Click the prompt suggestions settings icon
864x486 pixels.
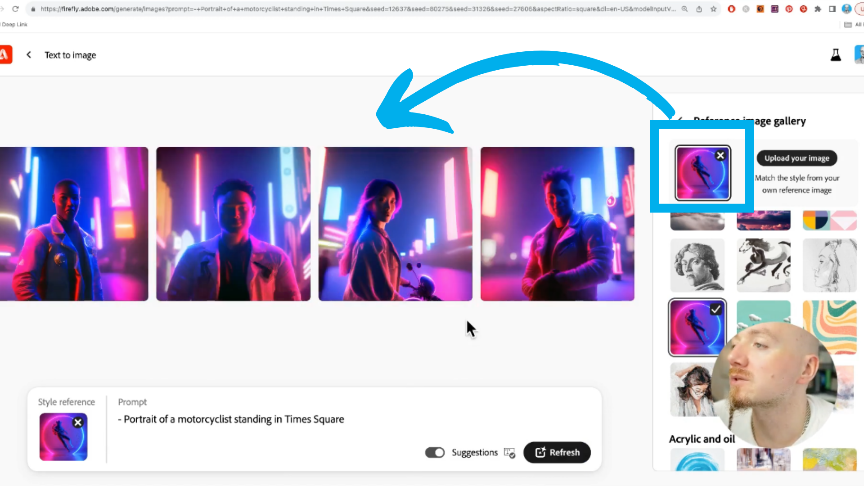(509, 453)
